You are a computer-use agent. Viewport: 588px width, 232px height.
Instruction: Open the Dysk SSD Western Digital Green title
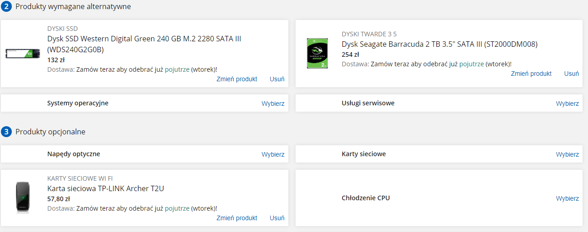coord(144,44)
